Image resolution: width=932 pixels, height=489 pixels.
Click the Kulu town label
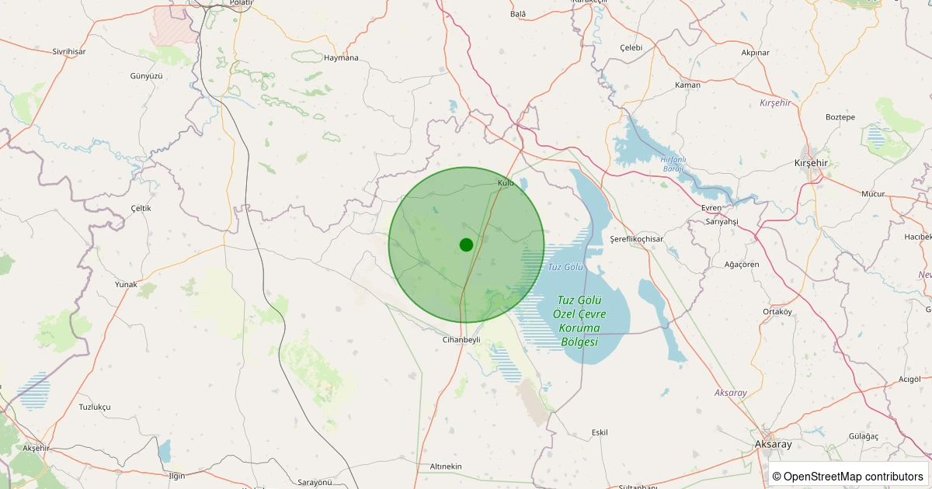(x=506, y=183)
